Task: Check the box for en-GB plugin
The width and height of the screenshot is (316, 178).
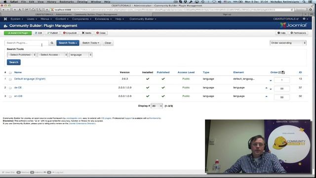Action: (10, 96)
